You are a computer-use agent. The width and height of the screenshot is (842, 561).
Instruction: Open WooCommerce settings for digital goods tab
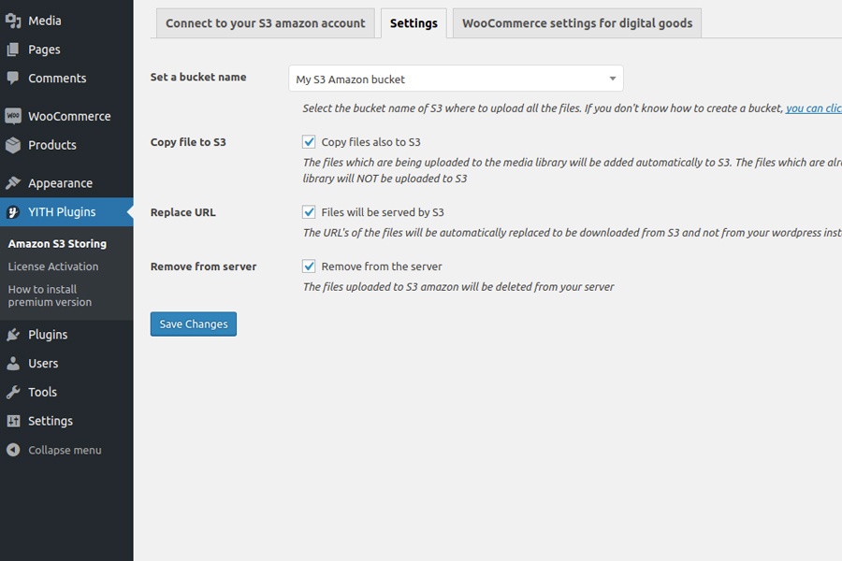point(577,23)
